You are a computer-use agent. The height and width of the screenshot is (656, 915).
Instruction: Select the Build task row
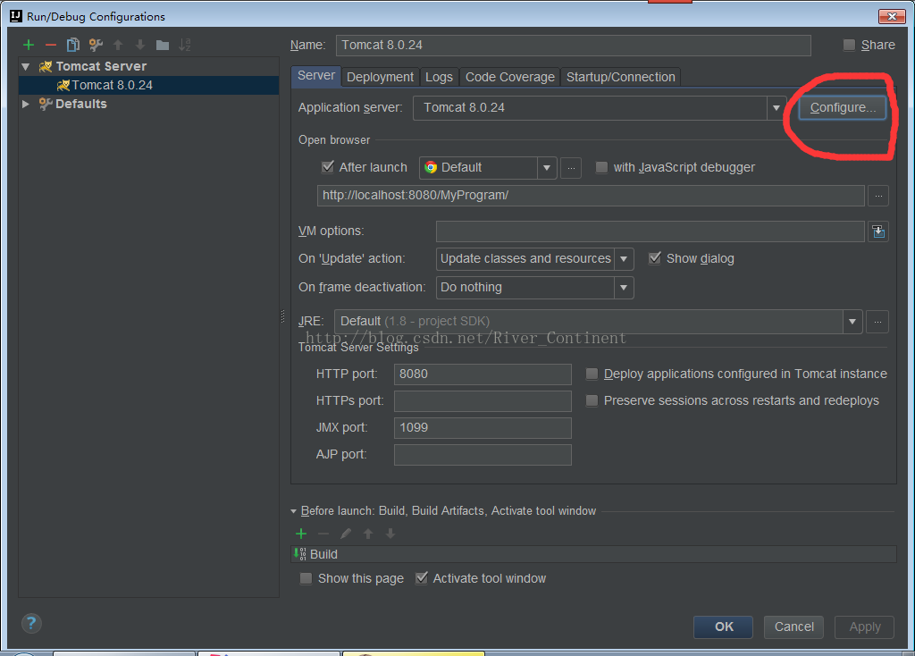pyautogui.click(x=593, y=554)
